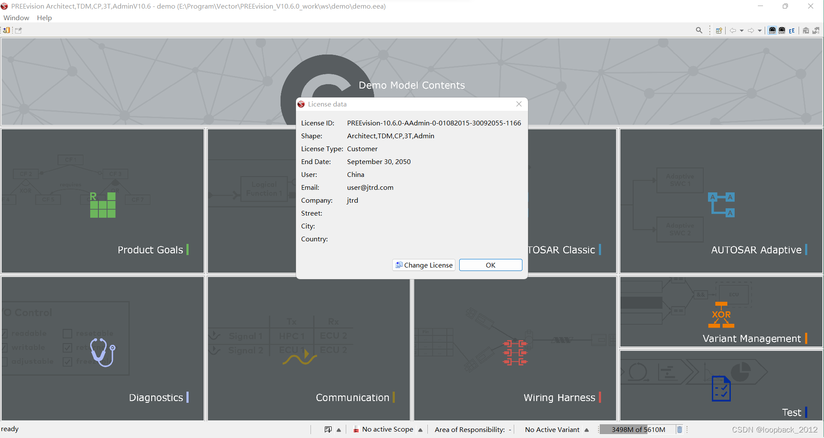Open the Wiring Harness tile label
824x438 pixels.
pos(559,398)
